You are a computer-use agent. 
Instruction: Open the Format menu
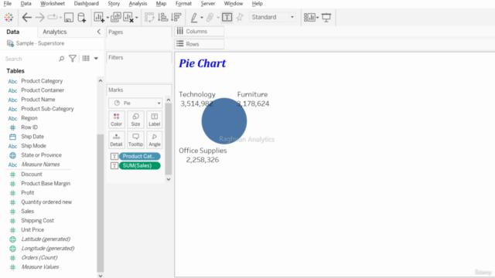[x=183, y=3]
